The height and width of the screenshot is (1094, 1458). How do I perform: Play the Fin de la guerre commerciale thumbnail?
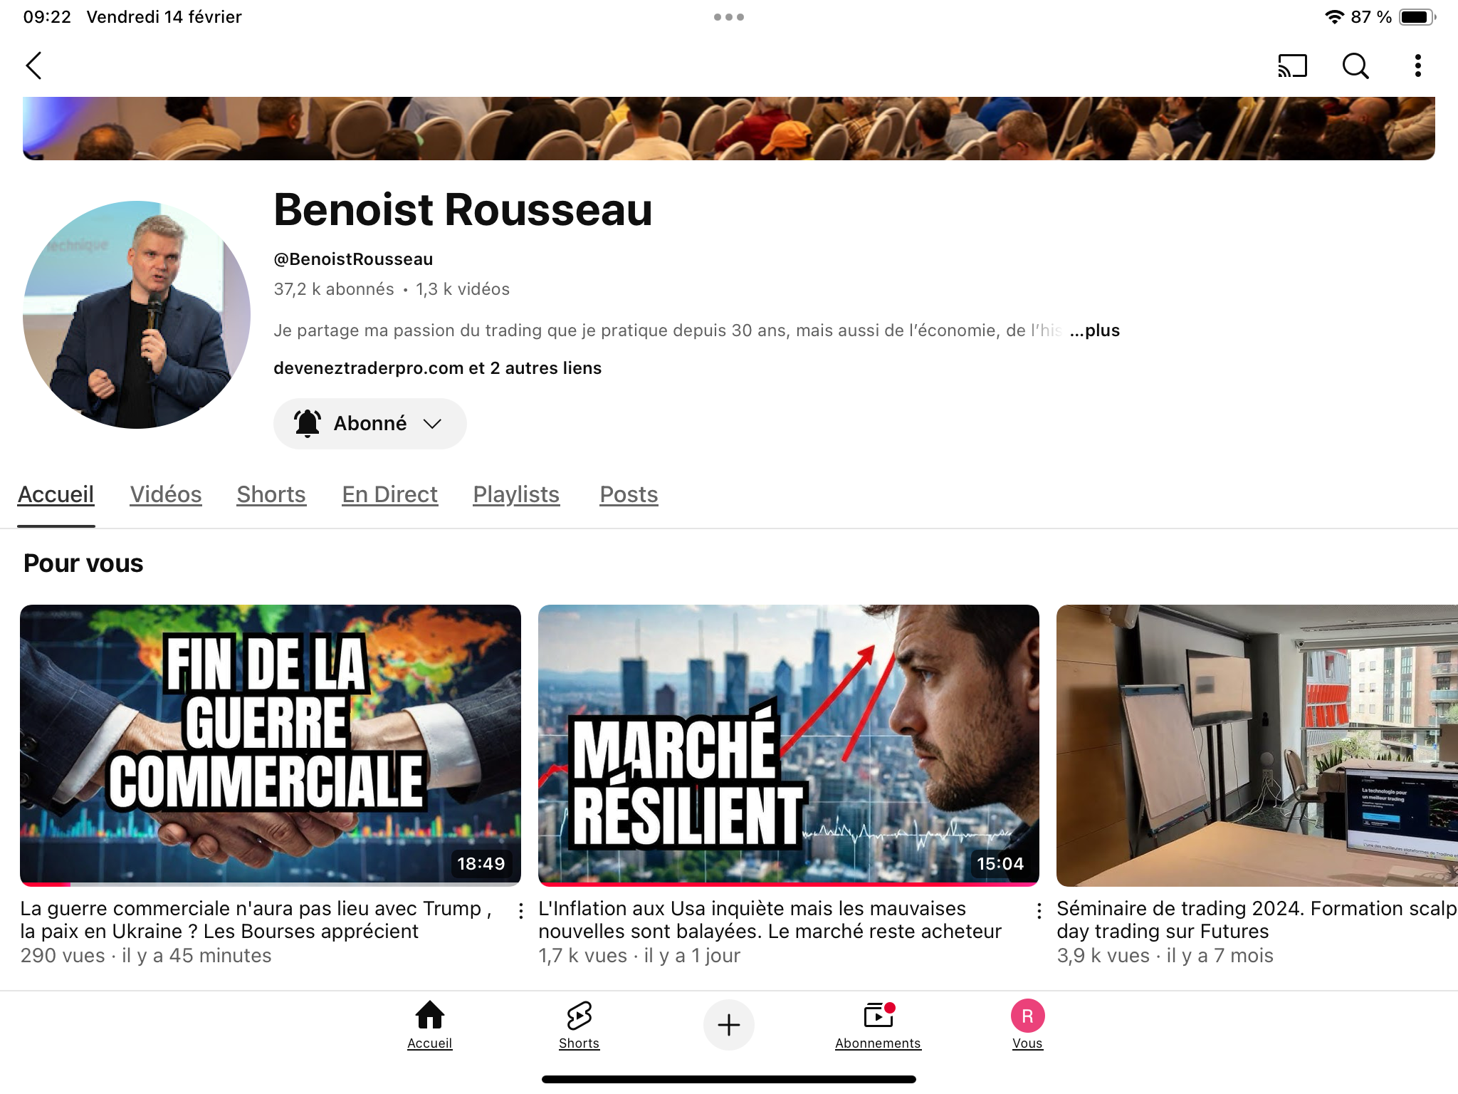point(271,745)
